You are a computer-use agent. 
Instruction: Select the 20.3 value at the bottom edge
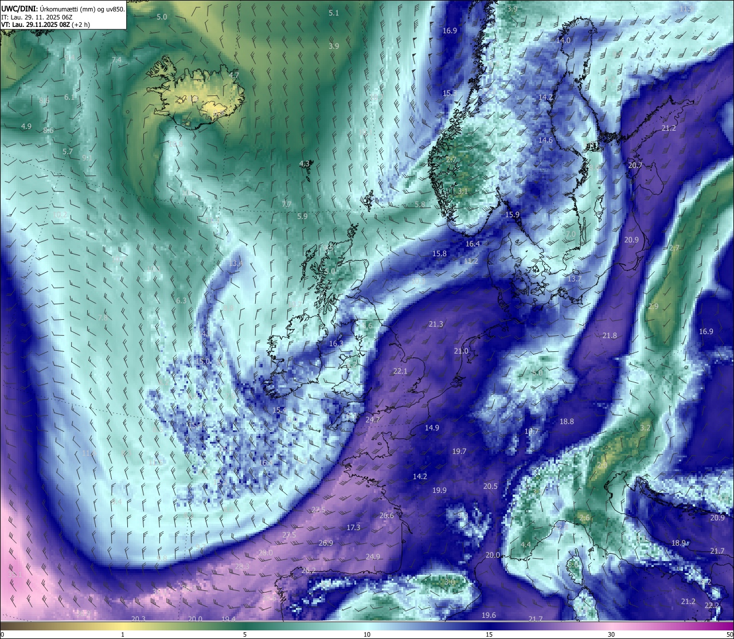pos(138,618)
